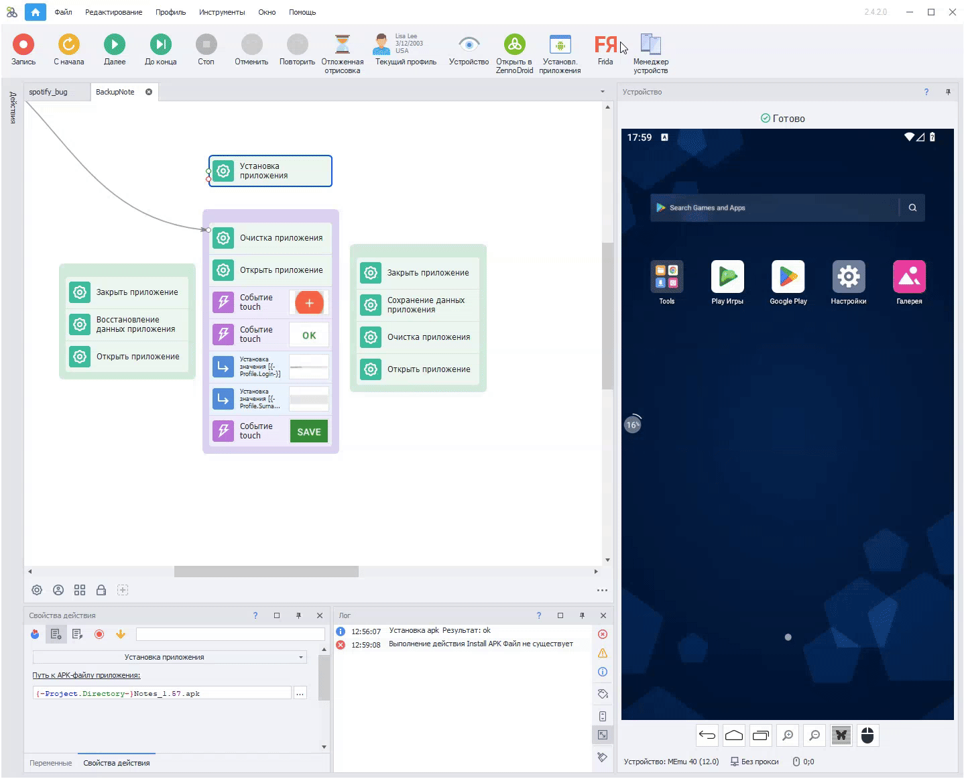The height and width of the screenshot is (779, 964).
Task: Click the properties search field
Action: click(x=231, y=634)
